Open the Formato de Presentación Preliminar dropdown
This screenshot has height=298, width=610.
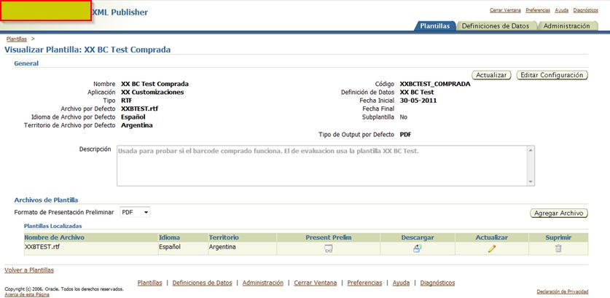click(x=135, y=213)
